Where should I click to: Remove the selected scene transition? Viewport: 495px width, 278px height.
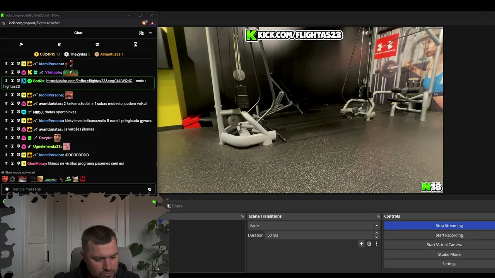coord(369,244)
